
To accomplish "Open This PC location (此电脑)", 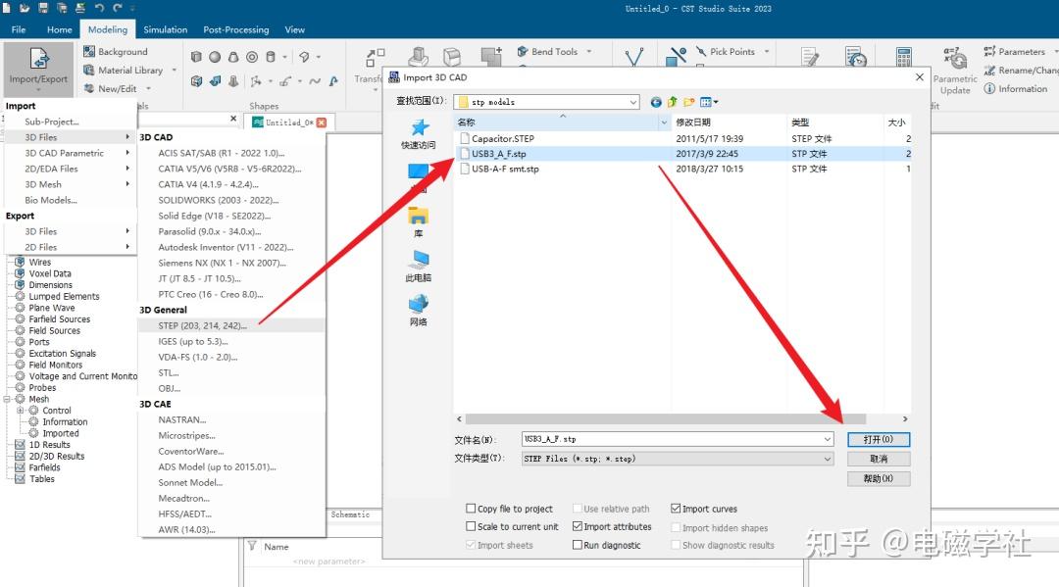I will pos(419,267).
